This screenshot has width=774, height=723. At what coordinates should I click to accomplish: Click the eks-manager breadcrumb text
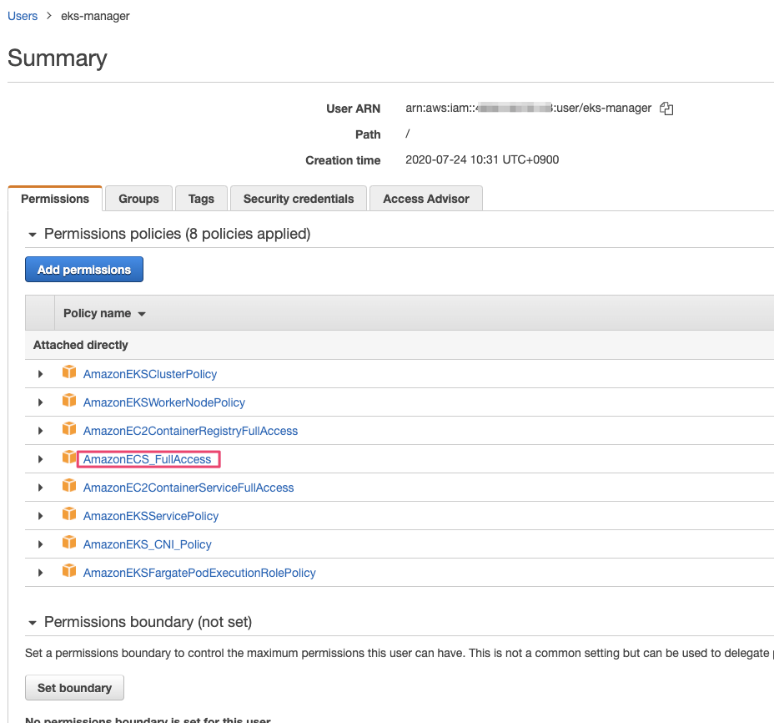[x=95, y=16]
